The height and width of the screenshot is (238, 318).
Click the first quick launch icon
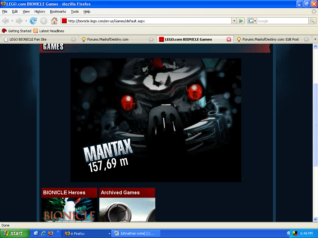[36, 233]
